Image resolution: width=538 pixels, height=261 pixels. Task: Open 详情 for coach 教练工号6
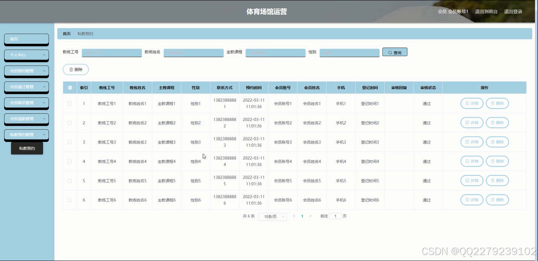tap(472, 200)
